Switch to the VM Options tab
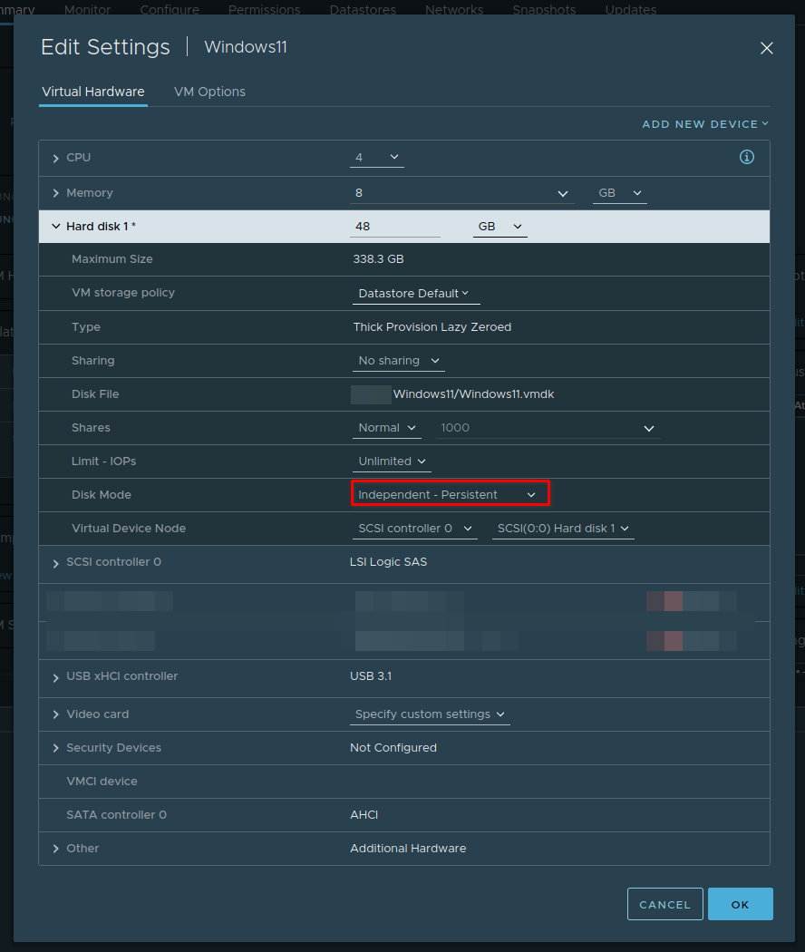Viewport: 805px width, 952px height. click(209, 92)
